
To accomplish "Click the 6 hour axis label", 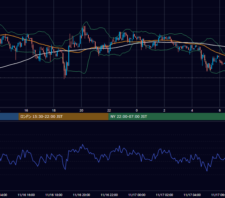I will coord(220,111).
